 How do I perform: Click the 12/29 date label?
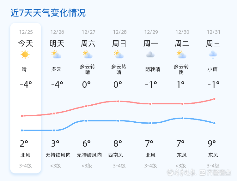[x=151, y=32]
